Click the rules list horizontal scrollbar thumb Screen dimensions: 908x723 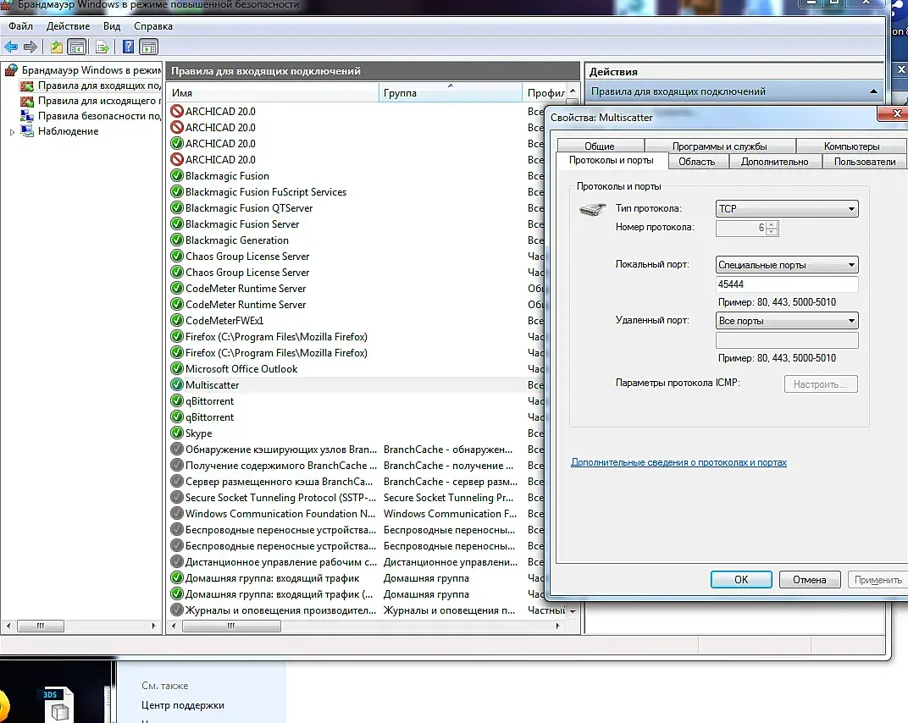tap(231, 626)
